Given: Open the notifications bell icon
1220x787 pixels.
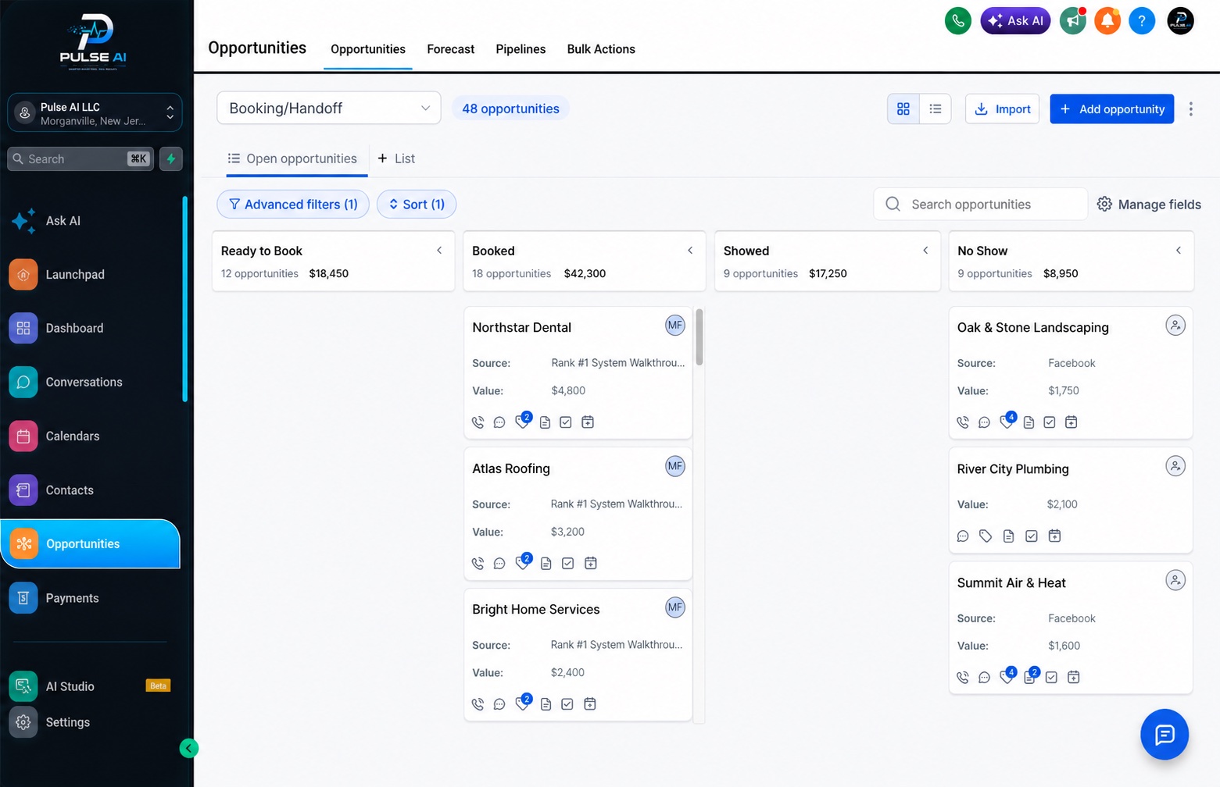Looking at the screenshot, I should pos(1107,21).
